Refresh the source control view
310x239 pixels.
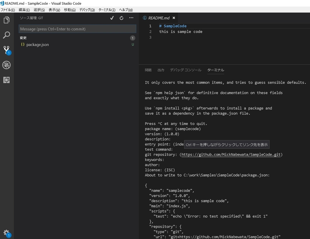(121, 18)
